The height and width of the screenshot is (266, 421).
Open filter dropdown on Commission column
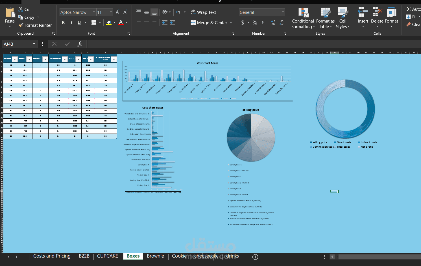[x=65, y=59]
